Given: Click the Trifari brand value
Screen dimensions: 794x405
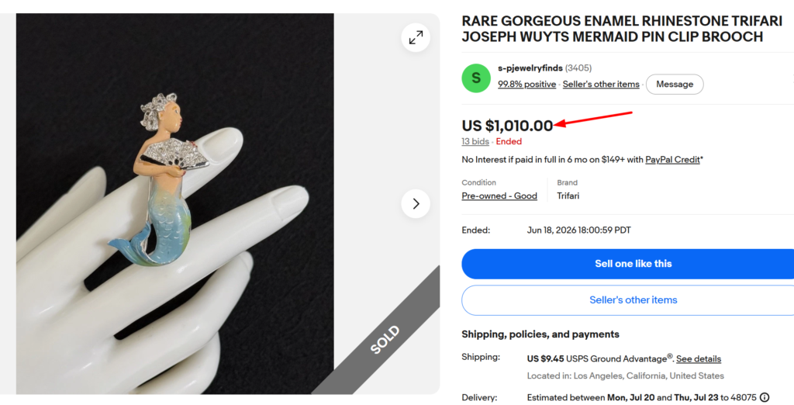Looking at the screenshot, I should (x=568, y=196).
